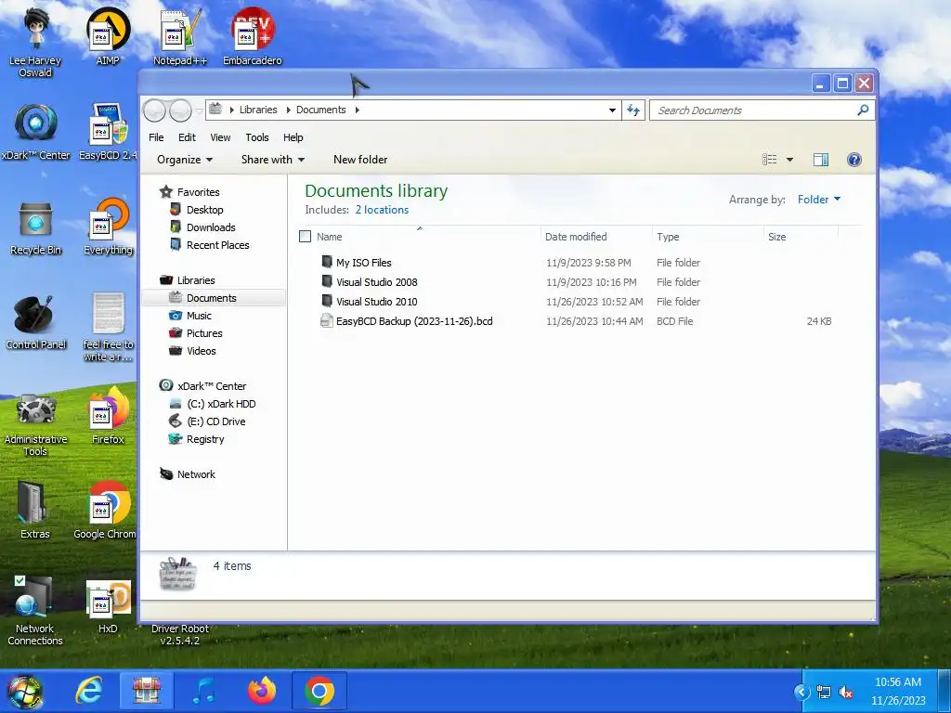Screen dimensions: 951x713
Task: Open the Share with dropdown
Action: 273,160
